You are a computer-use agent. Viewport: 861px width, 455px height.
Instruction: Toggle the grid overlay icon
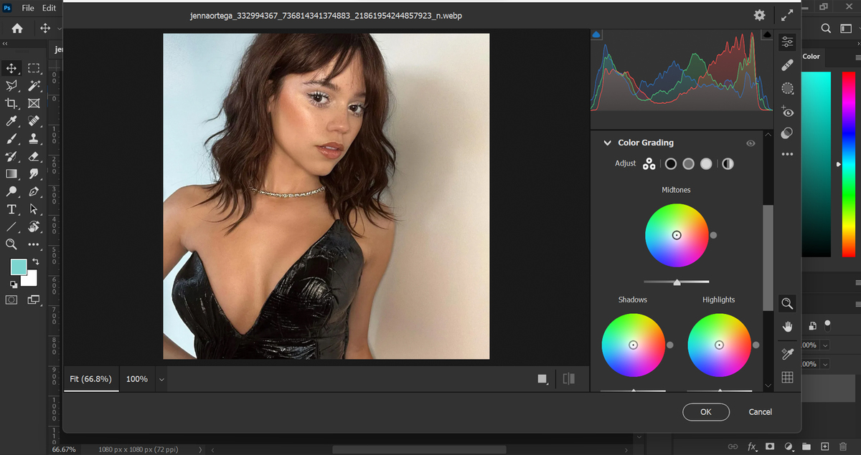(x=787, y=378)
